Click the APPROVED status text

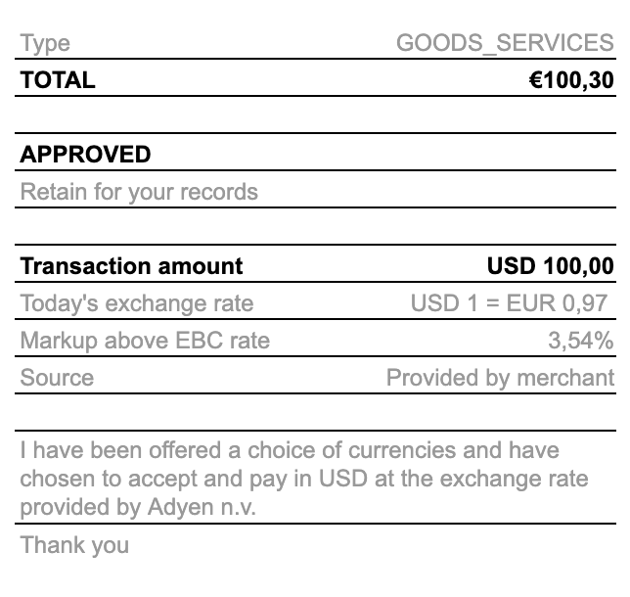[x=85, y=155]
